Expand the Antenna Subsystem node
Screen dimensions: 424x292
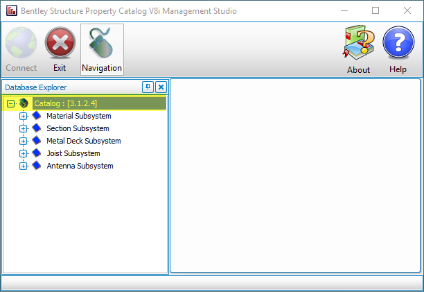(x=24, y=166)
